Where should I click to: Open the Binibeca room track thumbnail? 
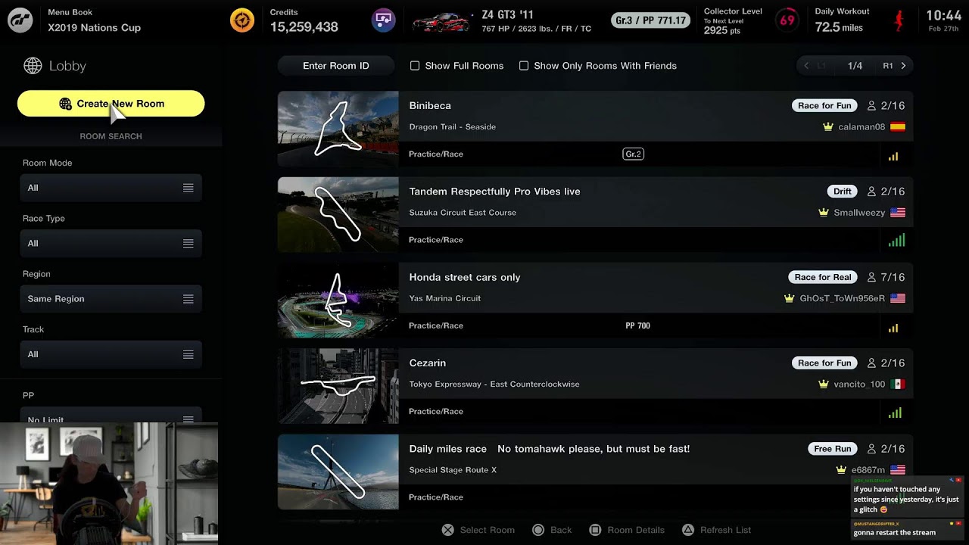pos(338,129)
